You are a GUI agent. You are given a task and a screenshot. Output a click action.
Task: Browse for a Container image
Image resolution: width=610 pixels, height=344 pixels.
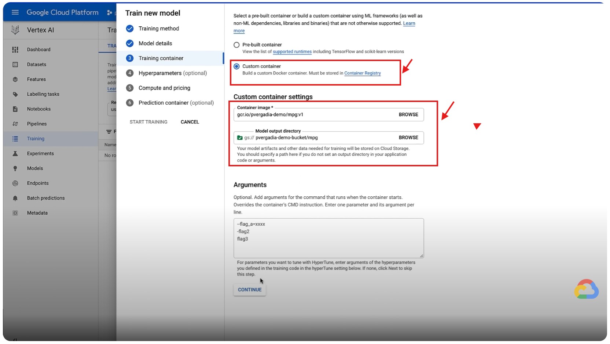tap(408, 115)
